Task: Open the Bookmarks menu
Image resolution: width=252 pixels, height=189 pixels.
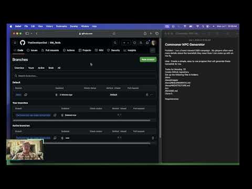Action: pyautogui.click(x=61, y=26)
